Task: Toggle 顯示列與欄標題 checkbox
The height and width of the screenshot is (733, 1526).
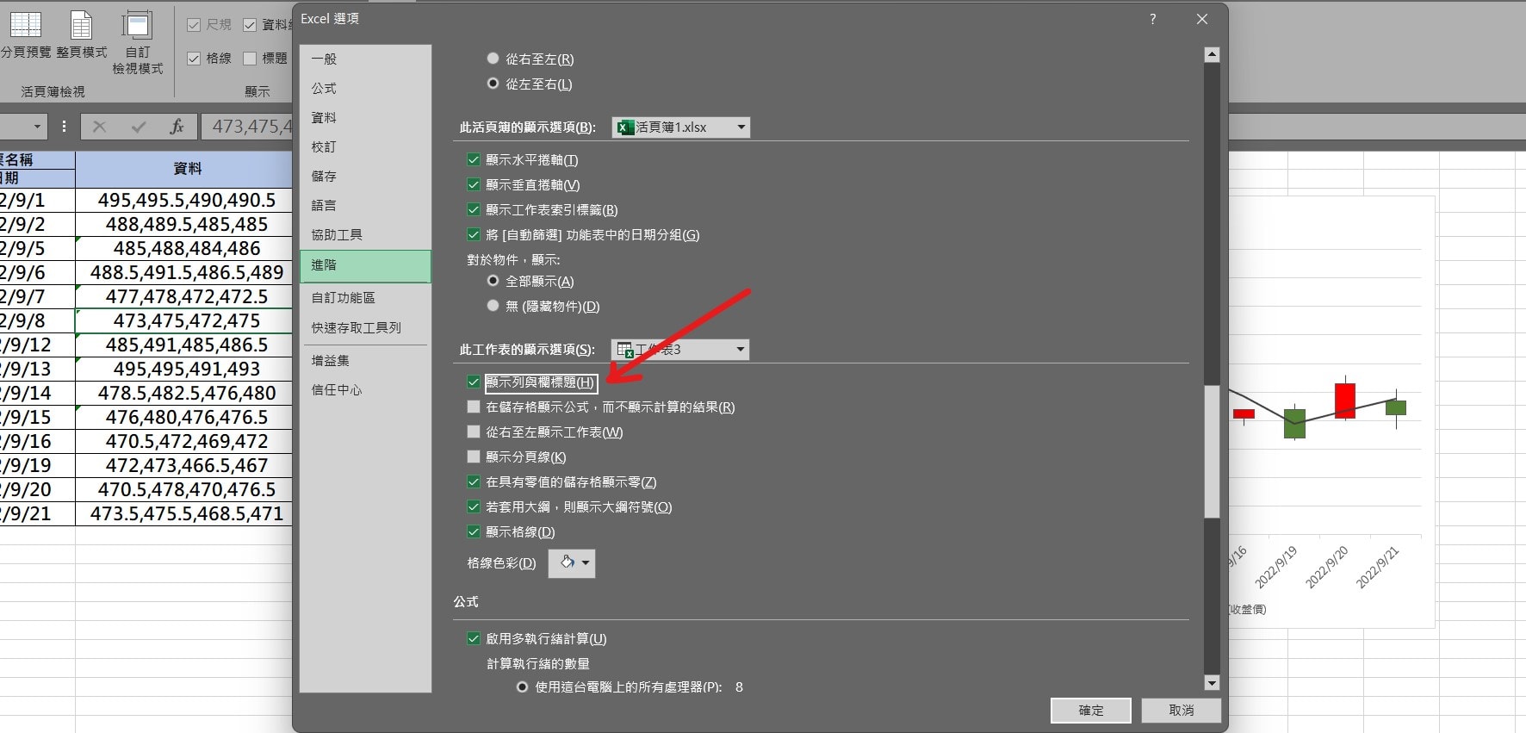Action: [474, 382]
